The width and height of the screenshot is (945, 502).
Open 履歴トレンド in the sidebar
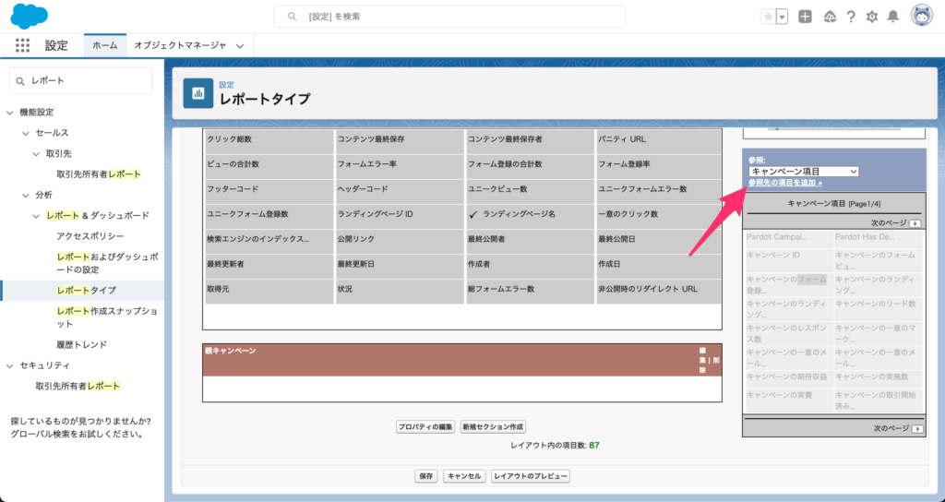point(82,345)
